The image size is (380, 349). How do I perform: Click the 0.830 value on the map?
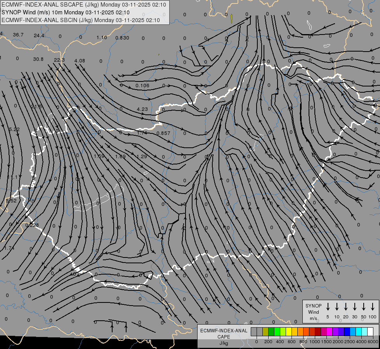[122, 38]
